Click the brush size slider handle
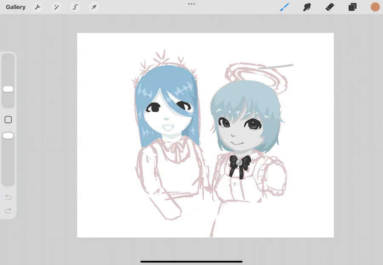 point(8,89)
